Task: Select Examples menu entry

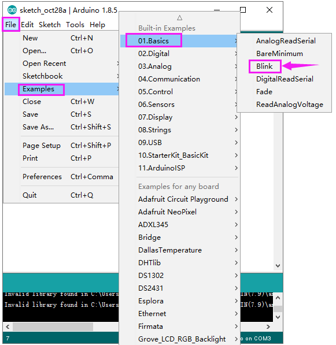Action: [62, 89]
